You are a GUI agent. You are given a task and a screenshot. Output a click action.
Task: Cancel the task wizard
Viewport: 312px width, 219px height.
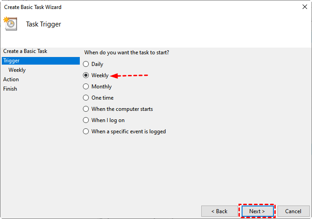pyautogui.click(x=293, y=211)
